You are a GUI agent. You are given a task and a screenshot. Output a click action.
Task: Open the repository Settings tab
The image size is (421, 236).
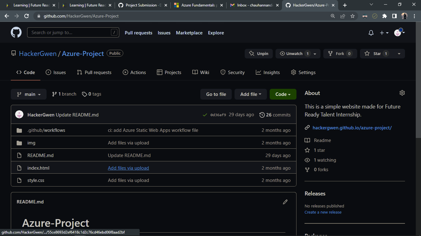[303, 73]
